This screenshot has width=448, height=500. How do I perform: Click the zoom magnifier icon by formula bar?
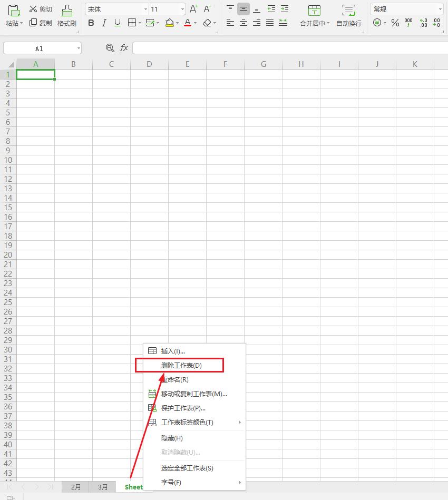(x=110, y=48)
